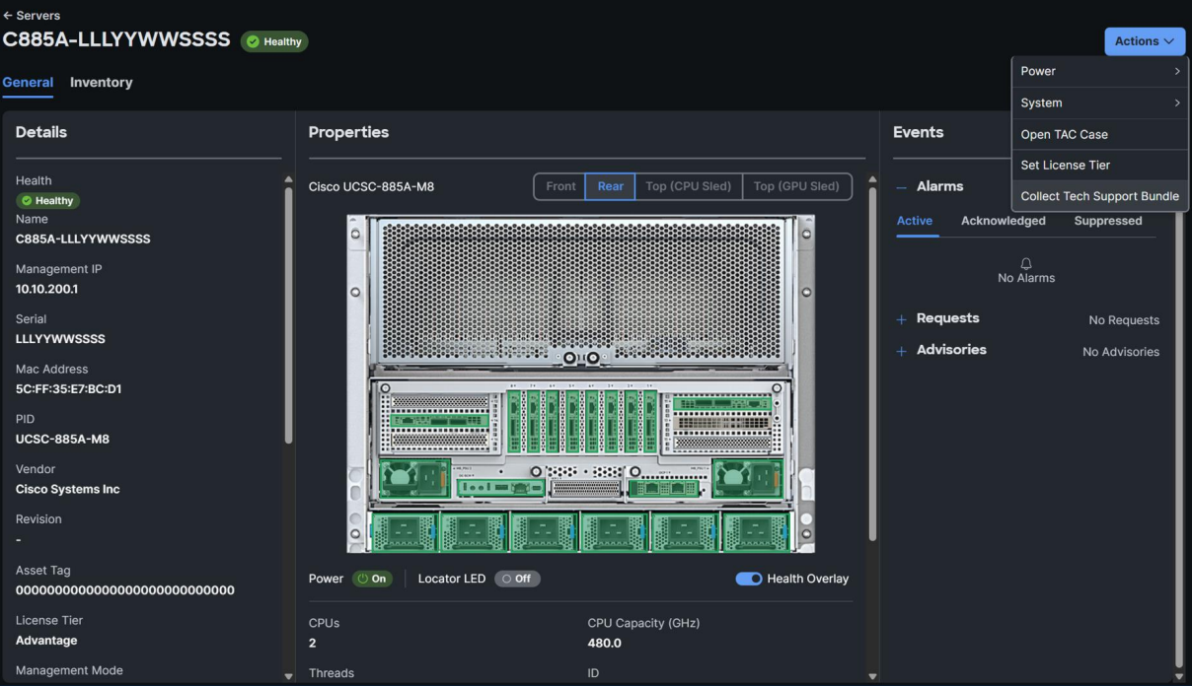Choose Open TAC Case

[x=1100, y=134]
